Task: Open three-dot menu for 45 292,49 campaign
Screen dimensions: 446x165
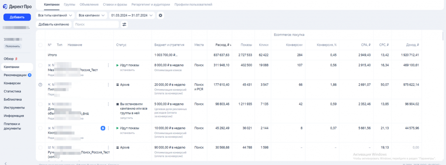Action: 108,128
